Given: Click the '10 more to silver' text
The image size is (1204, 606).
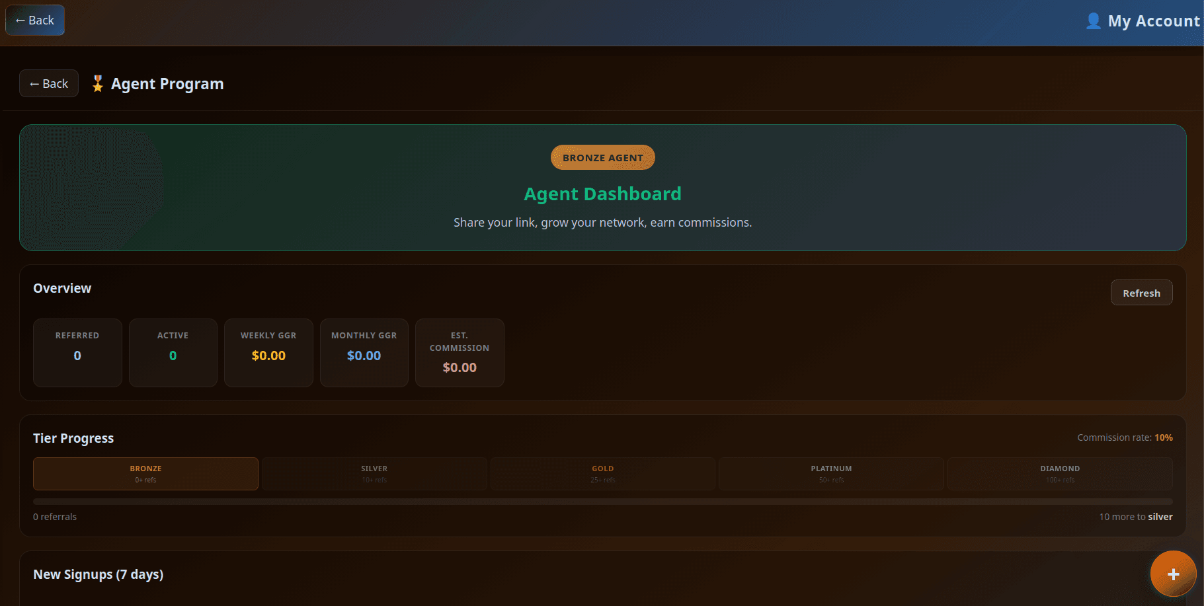Looking at the screenshot, I should click(1136, 517).
